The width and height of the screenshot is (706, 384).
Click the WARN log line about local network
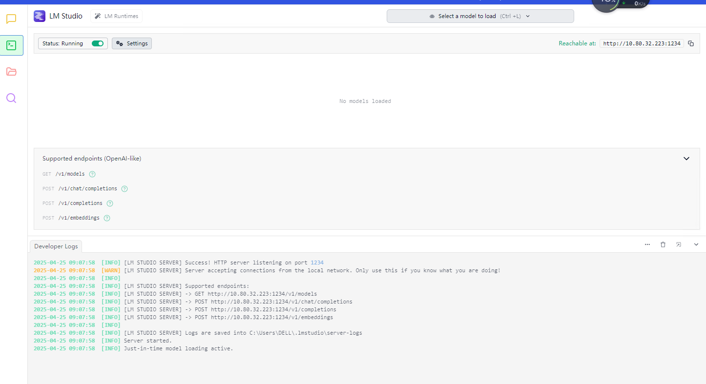(x=267, y=270)
